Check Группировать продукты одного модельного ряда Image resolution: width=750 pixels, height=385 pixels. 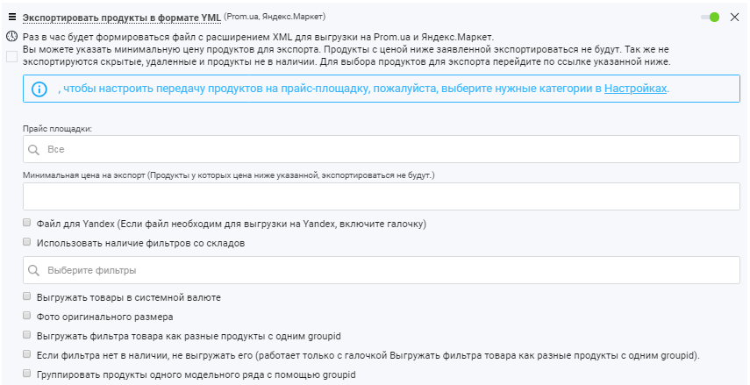27,374
